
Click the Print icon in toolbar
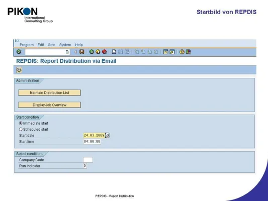[x=114, y=52]
